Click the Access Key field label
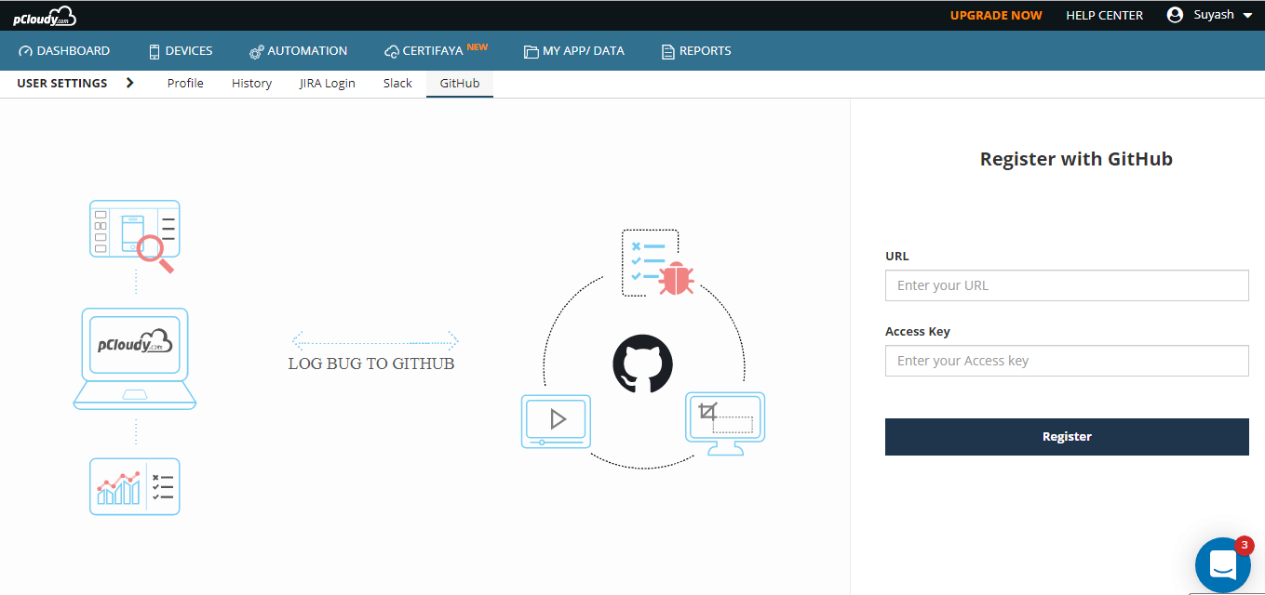Screen dimensions: 1265x595 click(918, 332)
